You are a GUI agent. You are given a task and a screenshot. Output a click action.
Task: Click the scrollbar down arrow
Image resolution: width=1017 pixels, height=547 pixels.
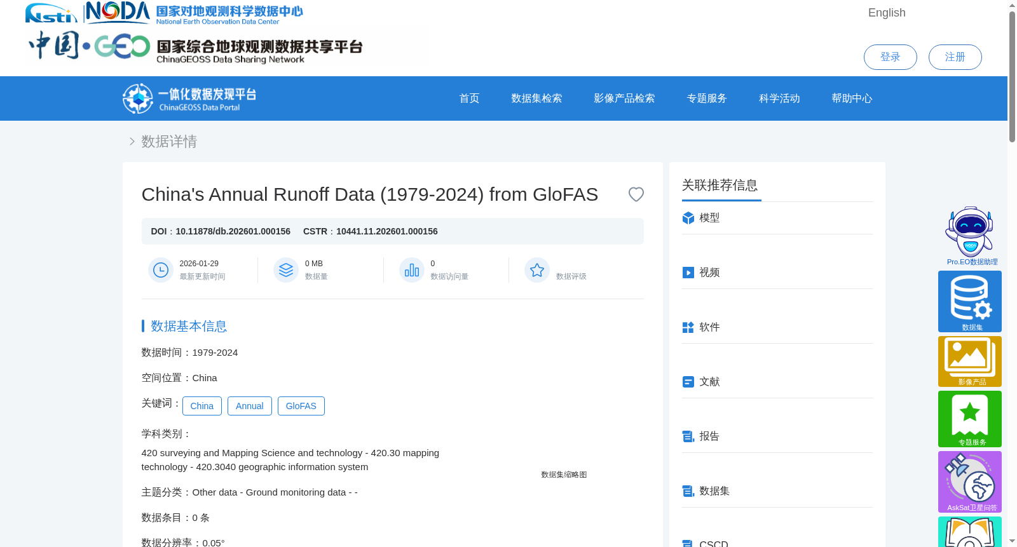pos(1012,541)
